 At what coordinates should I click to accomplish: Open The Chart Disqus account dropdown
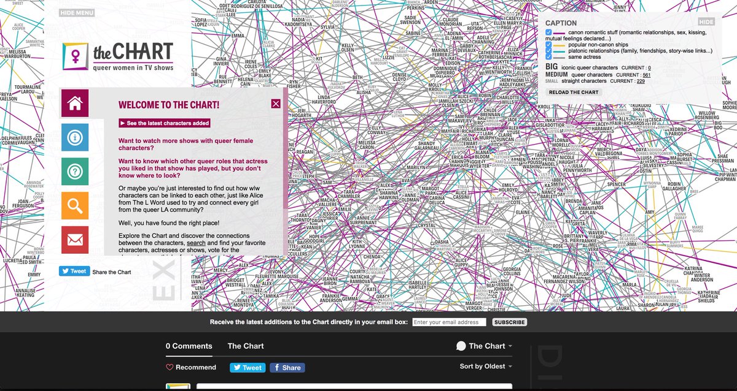[485, 346]
